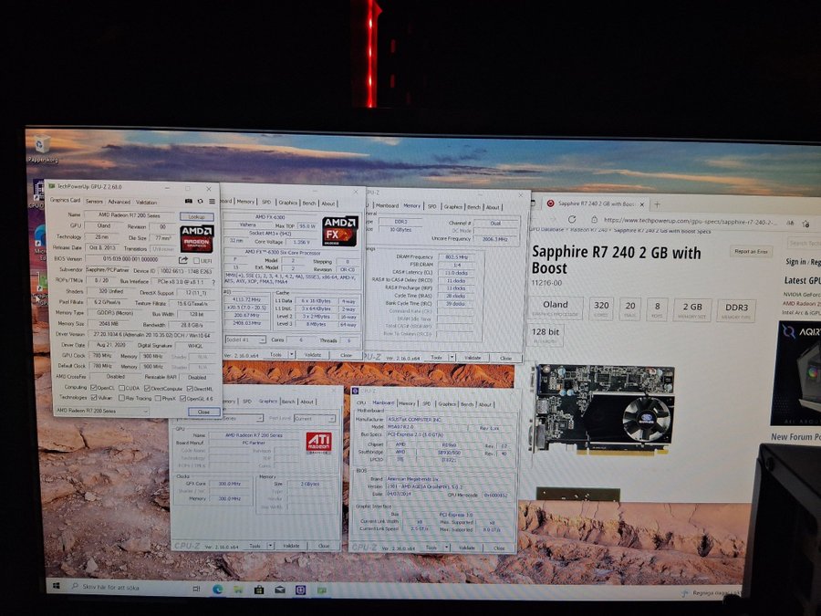
Task: Toggle the Vulkan checkbox
Action: [x=94, y=398]
